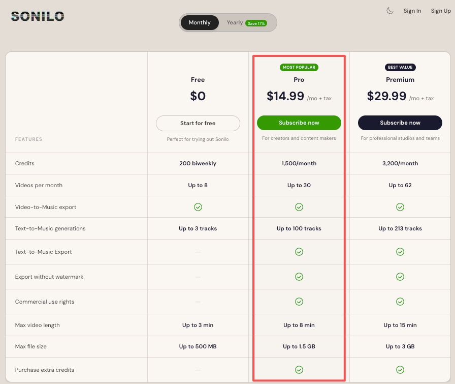
Task: Click the Export without watermark checkmark for Pro
Action: pos(299,277)
